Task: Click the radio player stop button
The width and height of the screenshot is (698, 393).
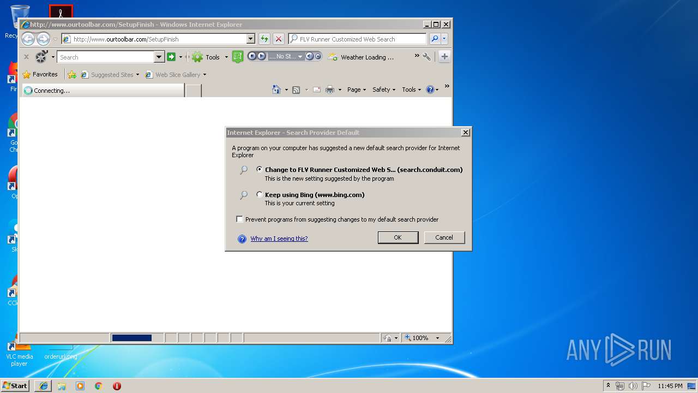Action: 252,56
